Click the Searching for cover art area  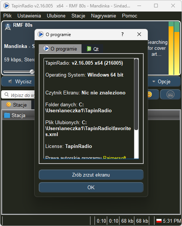point(157,48)
